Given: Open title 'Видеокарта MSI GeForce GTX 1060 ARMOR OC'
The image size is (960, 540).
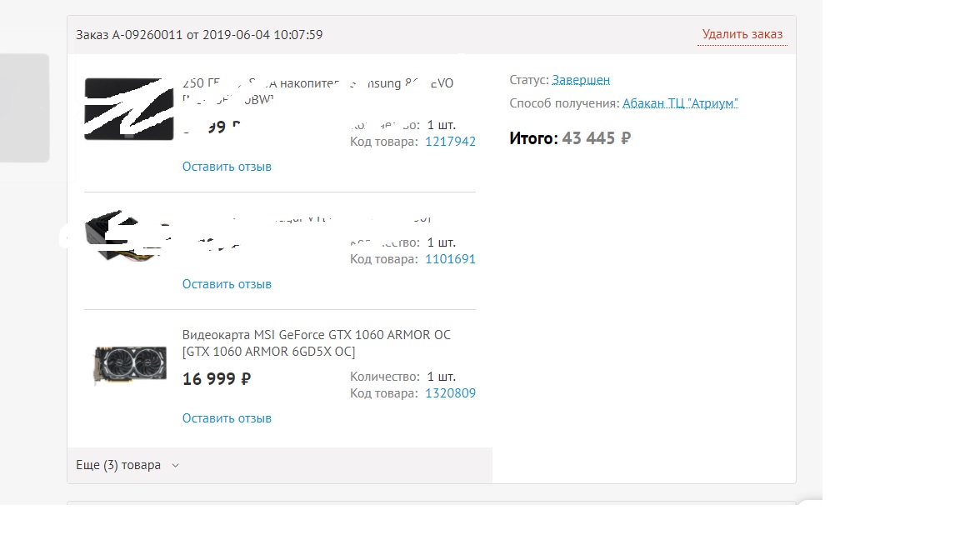Looking at the screenshot, I should pos(316,342).
